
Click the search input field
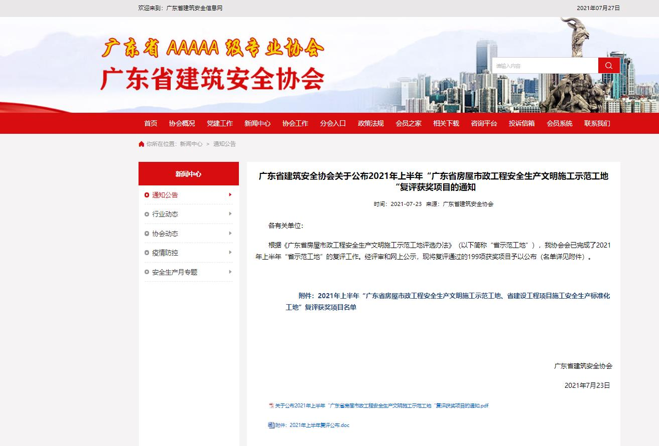[545, 66]
